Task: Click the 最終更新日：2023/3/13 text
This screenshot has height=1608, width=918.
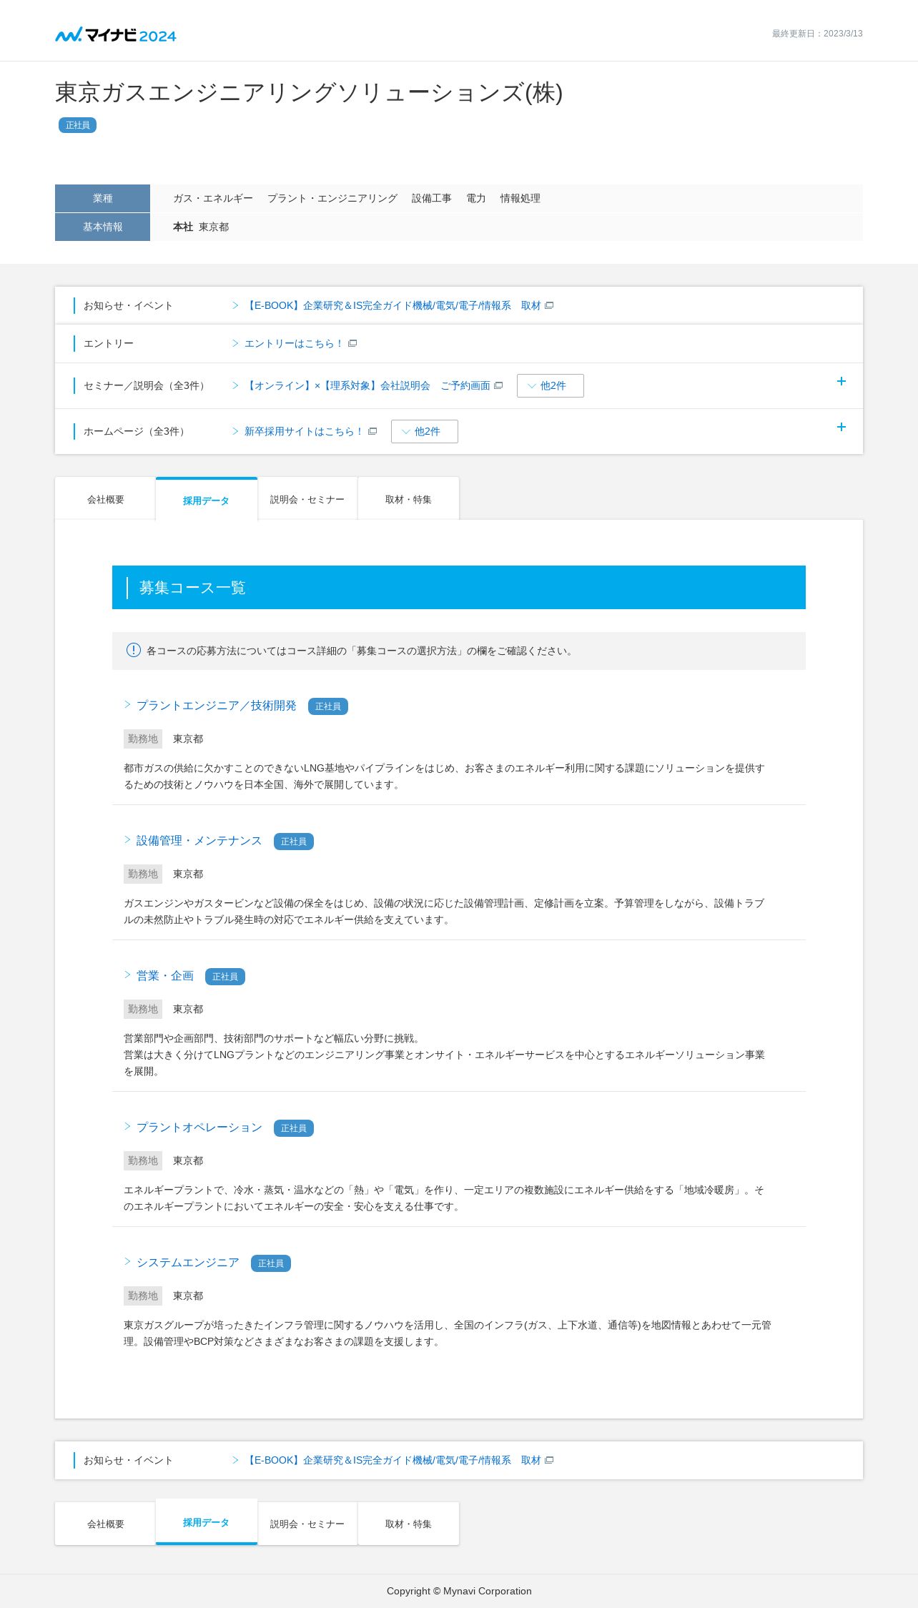Action: point(817,34)
